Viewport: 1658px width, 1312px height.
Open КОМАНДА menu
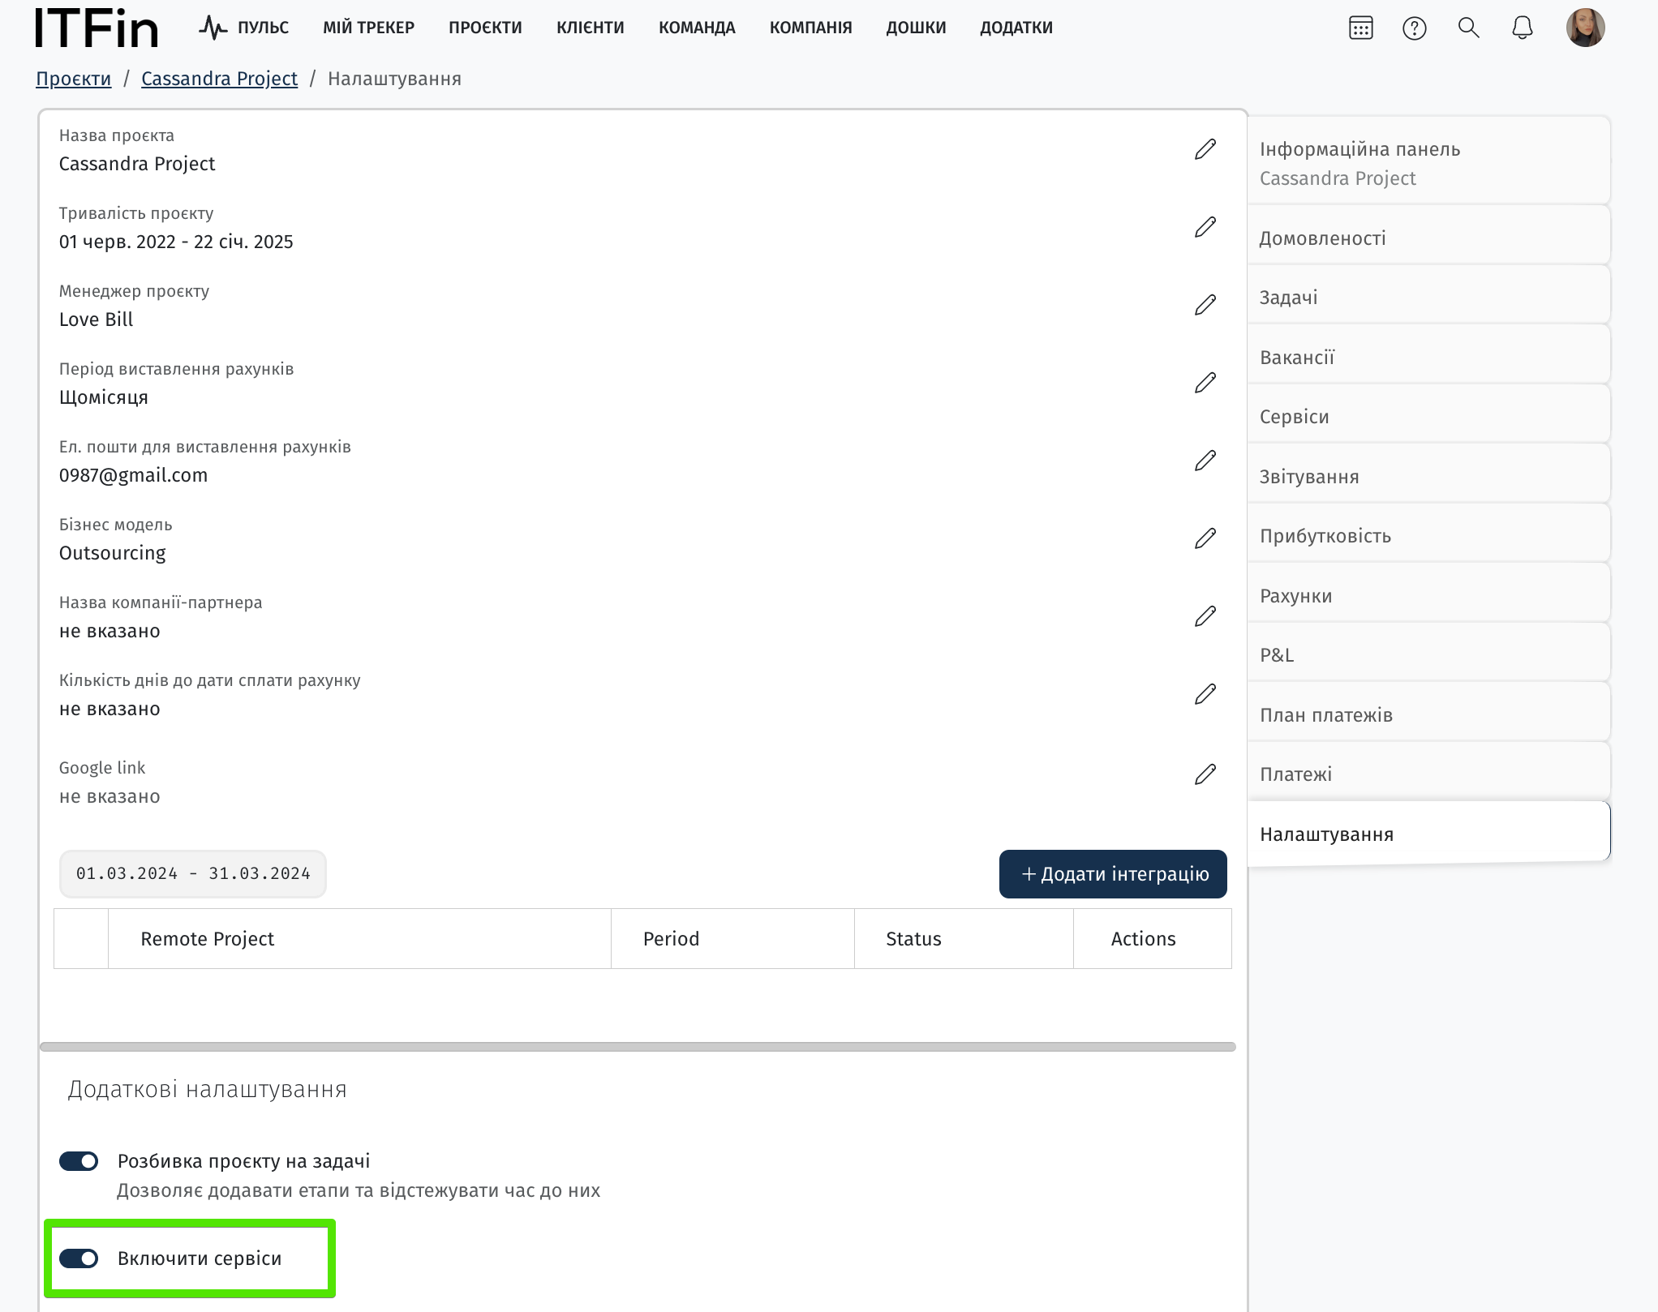[x=697, y=28]
